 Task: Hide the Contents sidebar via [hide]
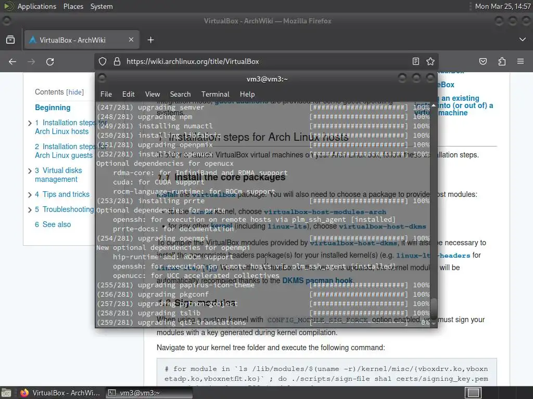(75, 92)
